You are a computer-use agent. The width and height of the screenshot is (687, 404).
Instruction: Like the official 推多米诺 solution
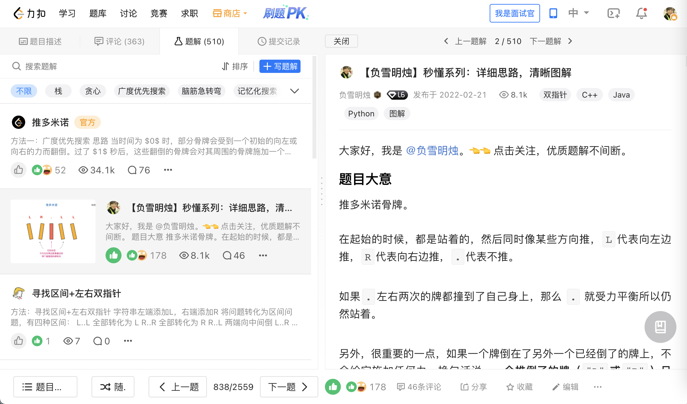(x=19, y=170)
